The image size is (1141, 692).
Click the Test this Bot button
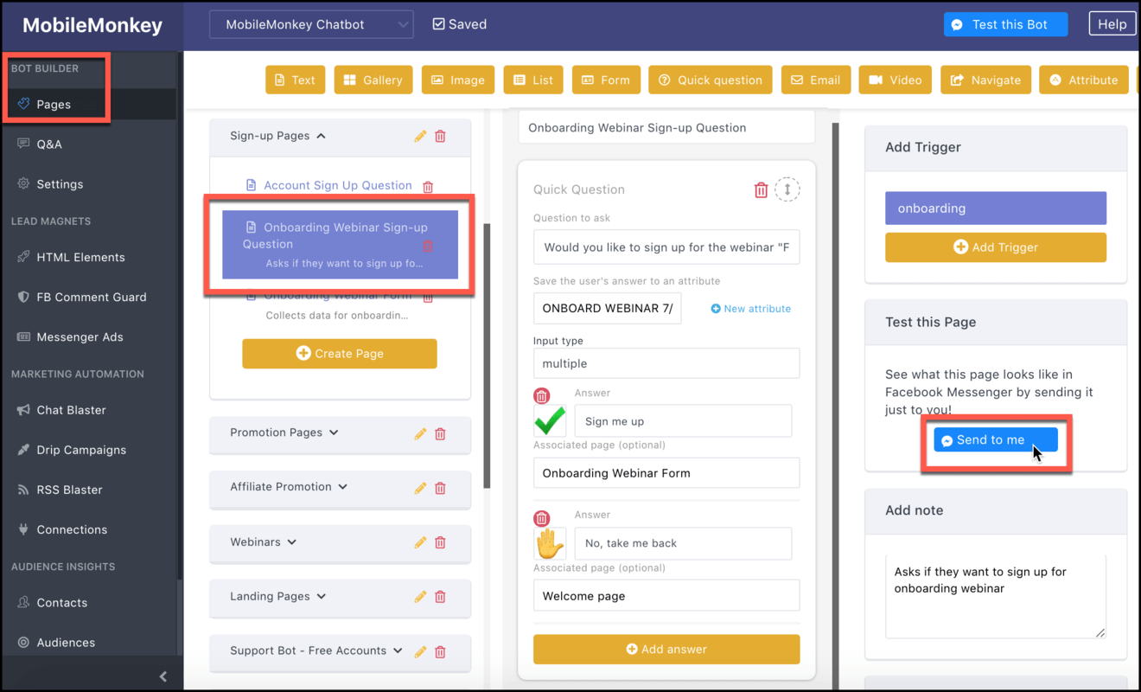tap(1005, 24)
